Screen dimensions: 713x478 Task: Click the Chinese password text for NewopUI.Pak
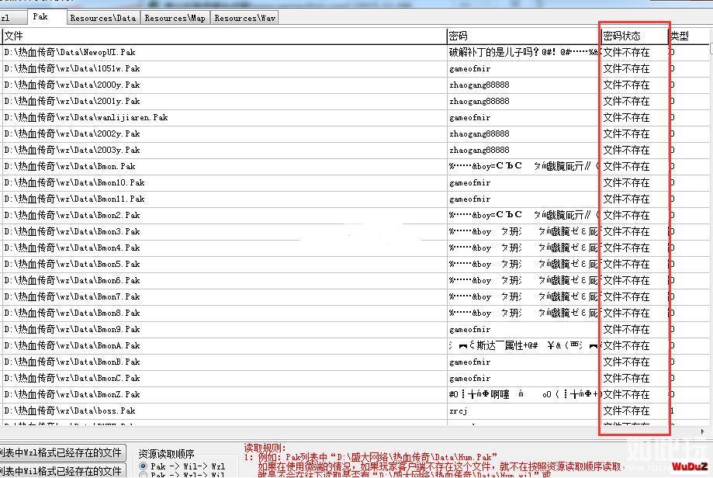523,52
